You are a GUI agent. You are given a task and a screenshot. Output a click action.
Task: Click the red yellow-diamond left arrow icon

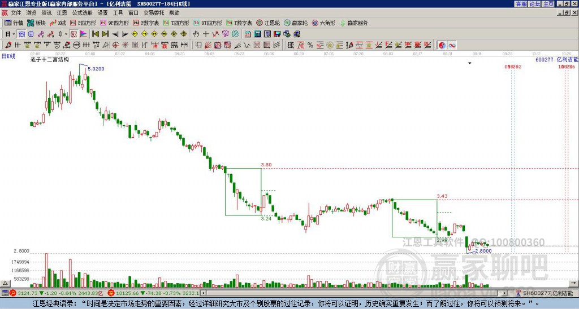(x=135, y=34)
